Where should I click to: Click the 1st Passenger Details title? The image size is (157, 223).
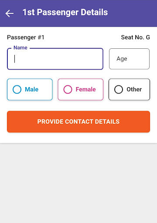[x=65, y=12]
